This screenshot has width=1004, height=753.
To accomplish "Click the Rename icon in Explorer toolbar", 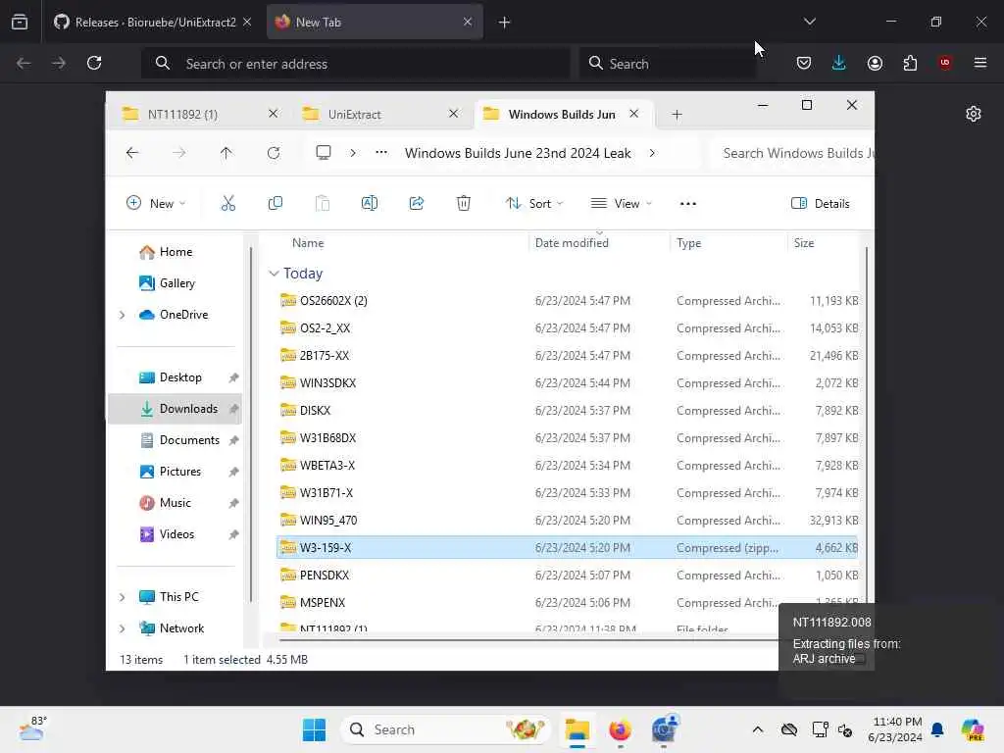I will tap(370, 204).
